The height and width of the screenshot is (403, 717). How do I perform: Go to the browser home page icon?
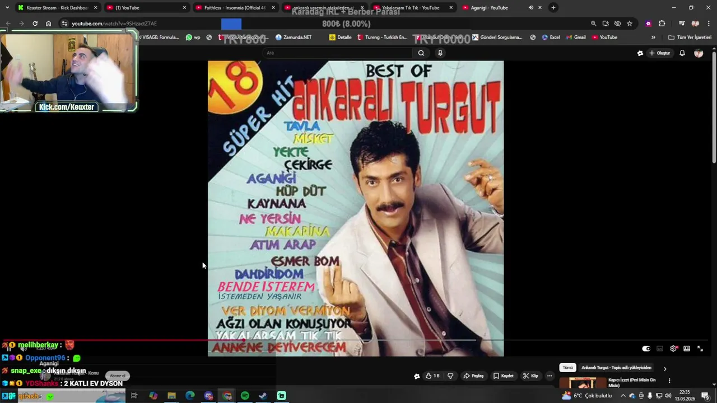coord(49,24)
